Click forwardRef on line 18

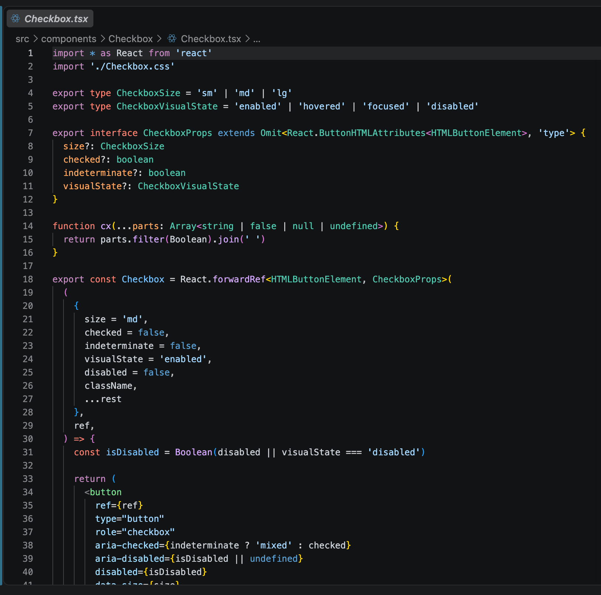(x=239, y=279)
